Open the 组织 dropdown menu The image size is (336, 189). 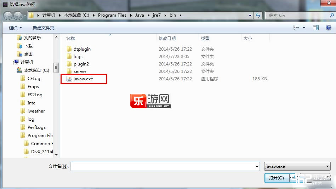pyautogui.click(x=15, y=28)
